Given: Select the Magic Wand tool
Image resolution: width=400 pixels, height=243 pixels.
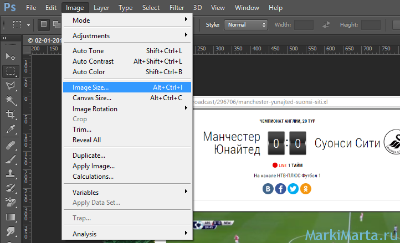Looking at the screenshot, I should click(x=10, y=100).
